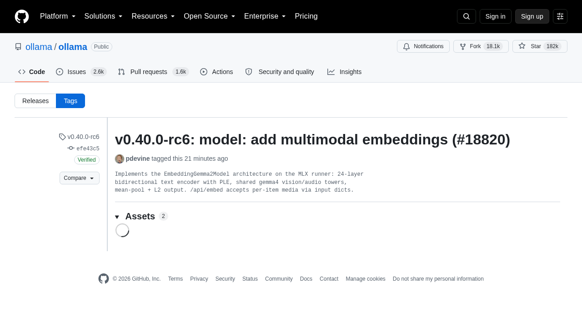Click the tag icon beside v0.40.0-rc6

[62, 137]
